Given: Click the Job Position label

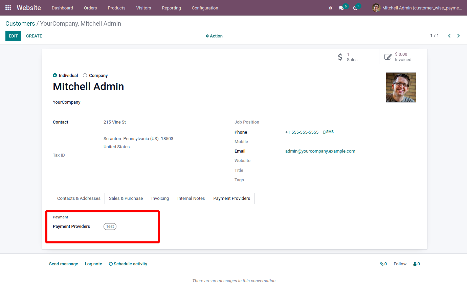Looking at the screenshot, I should (x=247, y=122).
